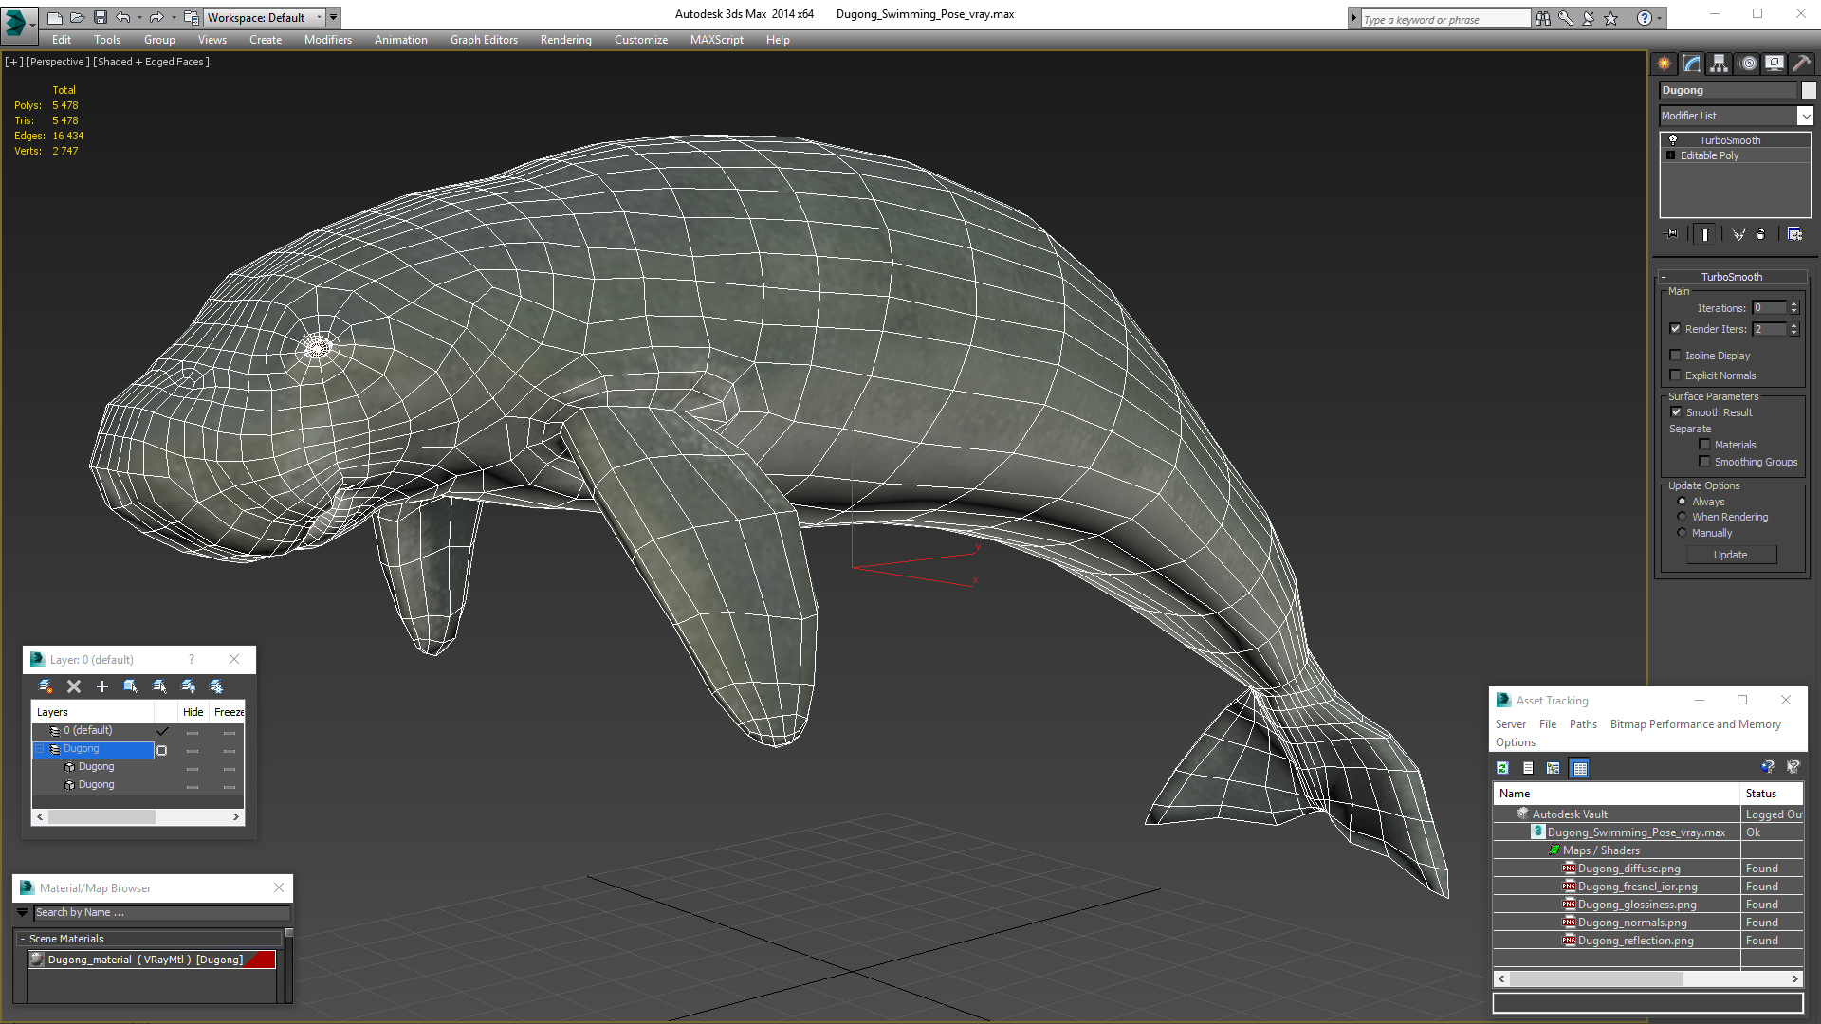Increase Iterations spinner value
This screenshot has height=1024, width=1821.
coord(1793,304)
